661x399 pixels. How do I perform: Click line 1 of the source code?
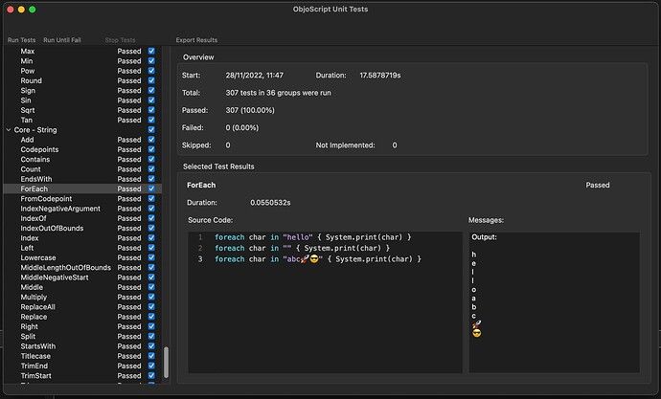(313, 237)
